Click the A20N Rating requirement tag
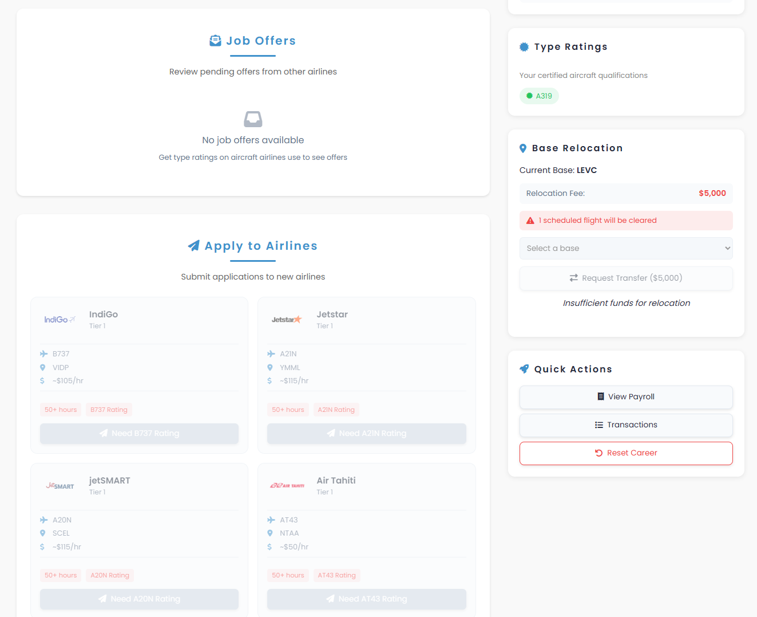Image resolution: width=757 pixels, height=617 pixels. tap(110, 576)
